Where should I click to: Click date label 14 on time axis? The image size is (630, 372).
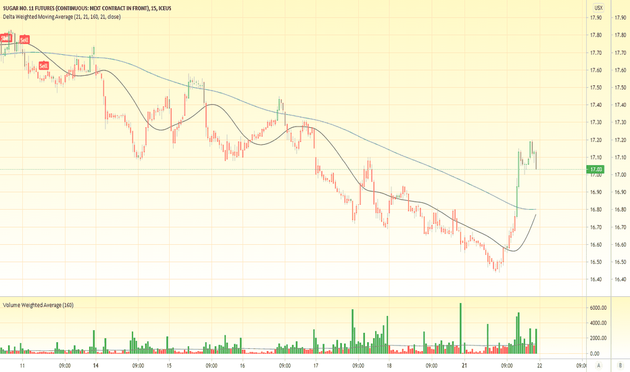[95, 365]
